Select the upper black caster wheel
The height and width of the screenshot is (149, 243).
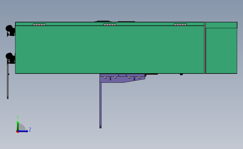[10, 29]
